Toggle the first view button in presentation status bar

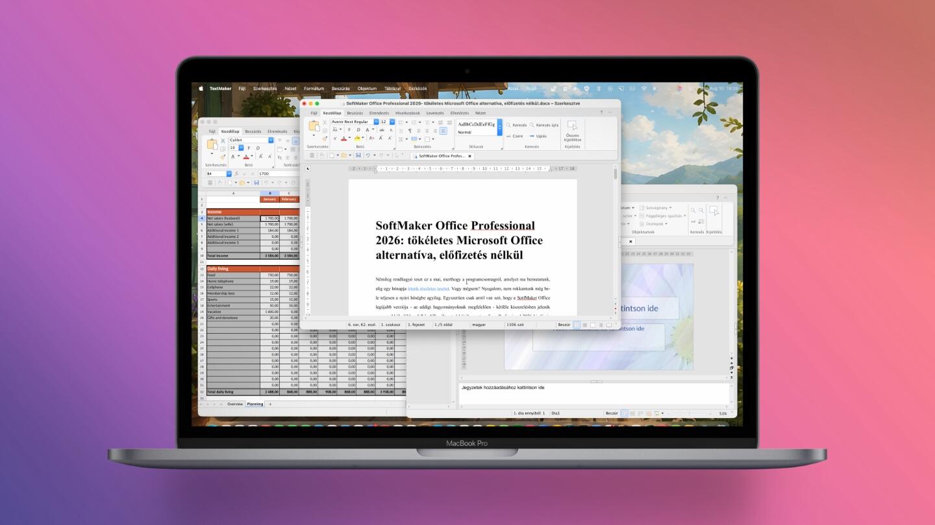[x=625, y=413]
